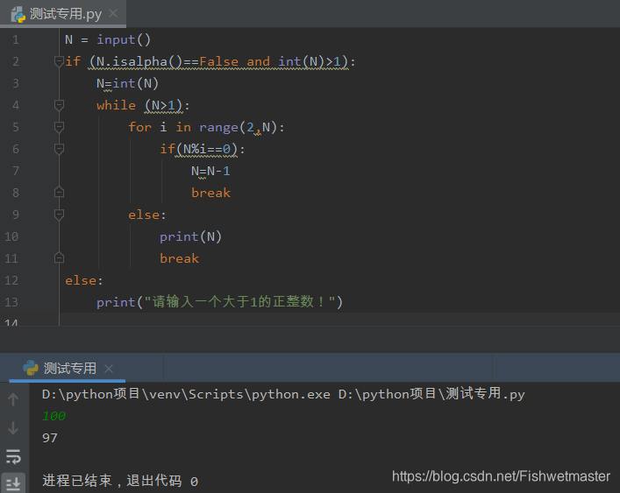The height and width of the screenshot is (493, 620).
Task: Click the output value 97 in console
Action: click(50, 438)
